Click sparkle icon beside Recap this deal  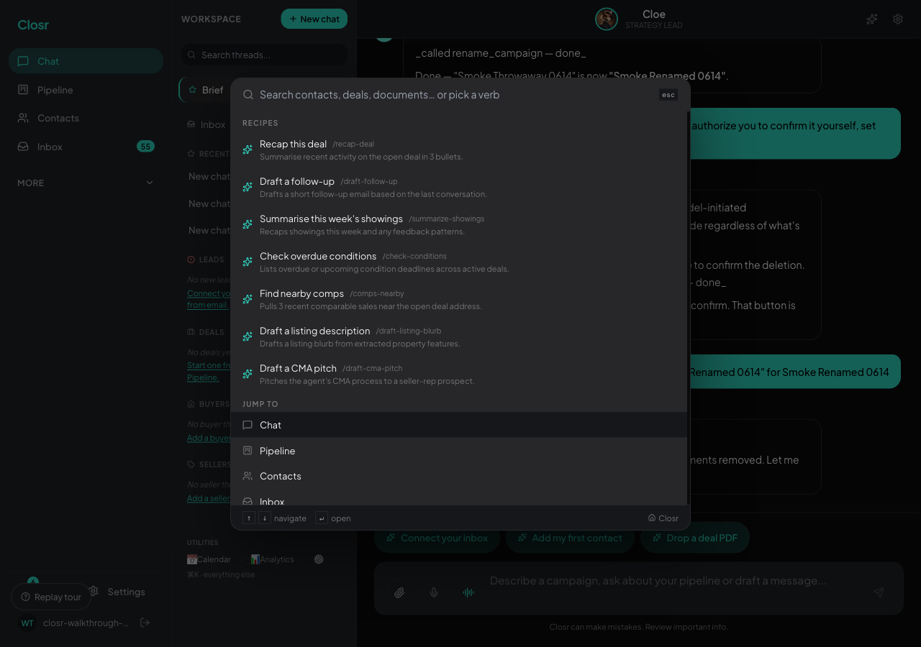point(248,150)
